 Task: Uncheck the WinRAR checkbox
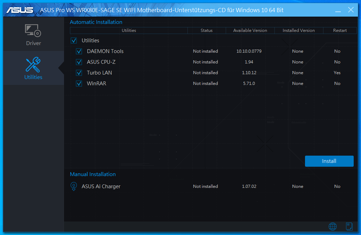click(x=79, y=84)
